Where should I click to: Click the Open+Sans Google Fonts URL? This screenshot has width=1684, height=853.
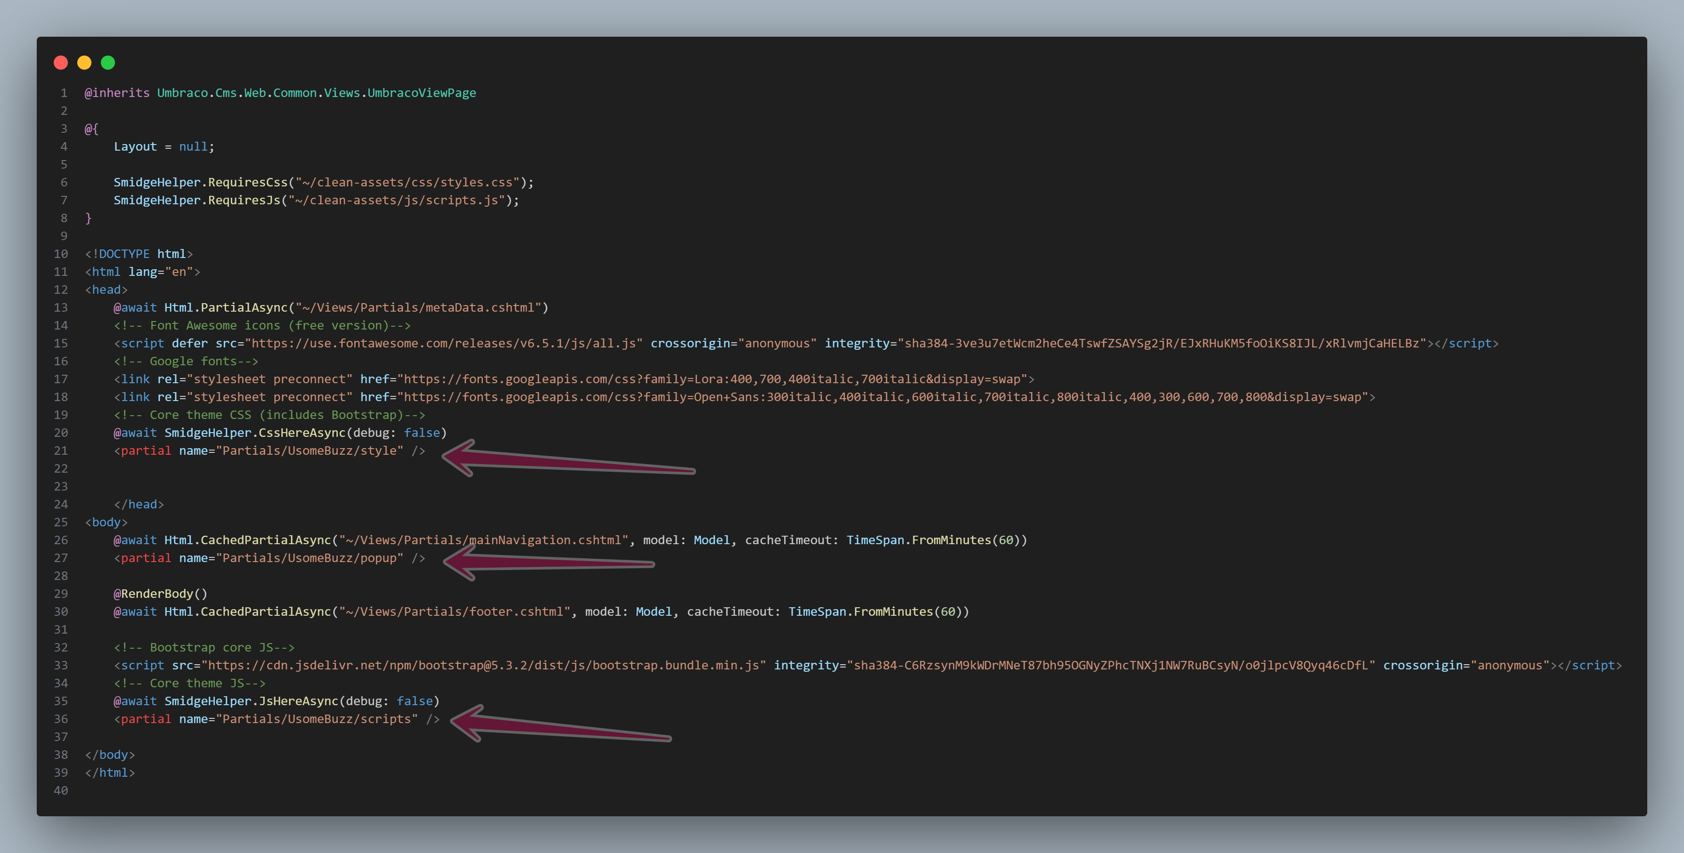click(883, 397)
